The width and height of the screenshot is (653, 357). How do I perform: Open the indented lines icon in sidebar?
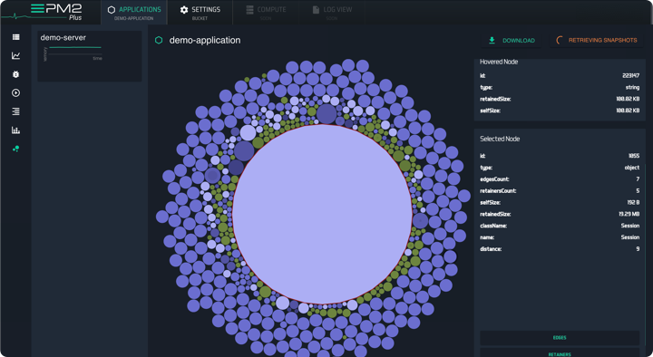tap(15, 111)
